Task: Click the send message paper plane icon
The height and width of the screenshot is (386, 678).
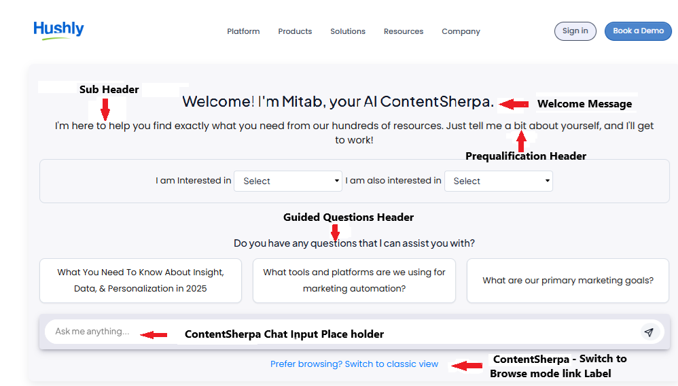Action: [649, 332]
